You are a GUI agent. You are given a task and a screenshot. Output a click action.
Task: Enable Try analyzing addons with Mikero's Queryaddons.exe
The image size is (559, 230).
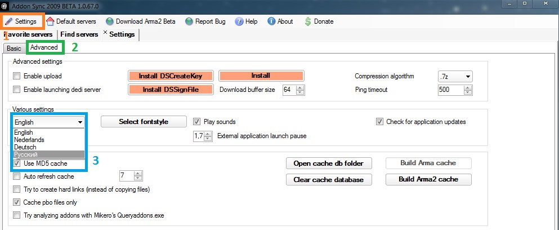click(x=16, y=215)
